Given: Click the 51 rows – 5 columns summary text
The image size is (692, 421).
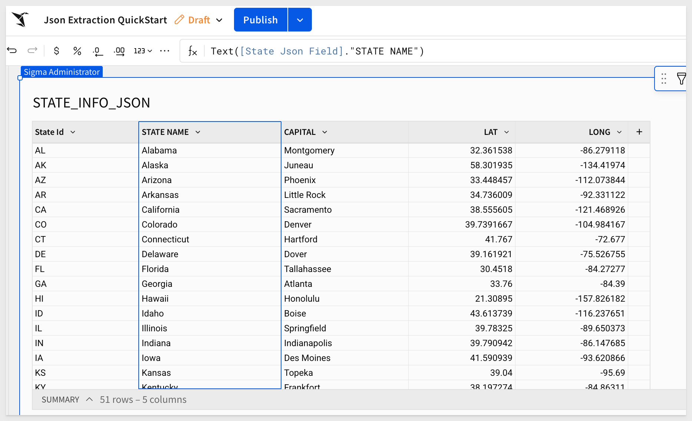Looking at the screenshot, I should click(143, 400).
